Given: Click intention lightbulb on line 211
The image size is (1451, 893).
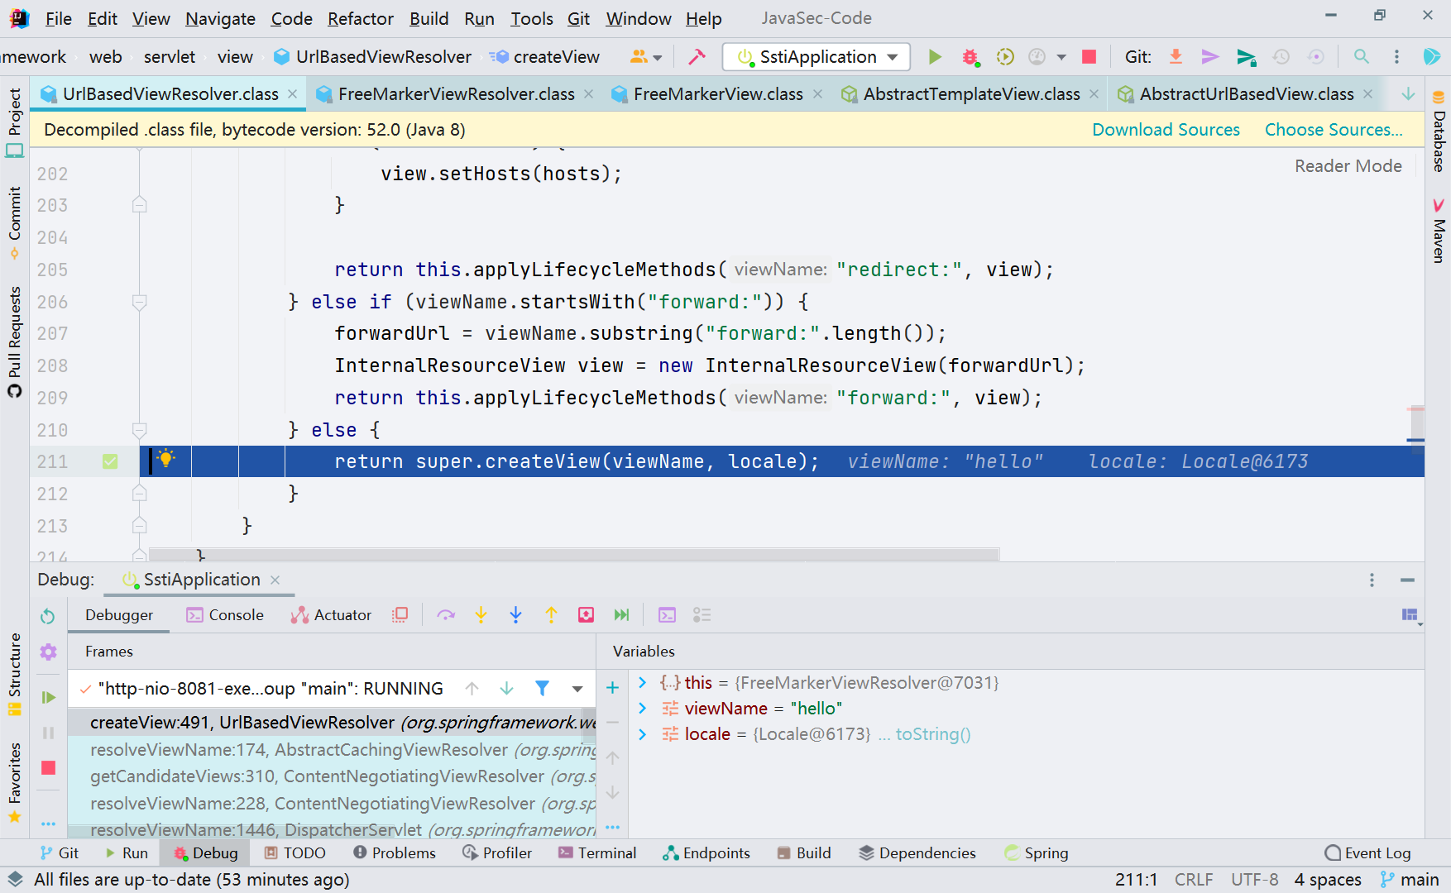Looking at the screenshot, I should [x=165, y=458].
